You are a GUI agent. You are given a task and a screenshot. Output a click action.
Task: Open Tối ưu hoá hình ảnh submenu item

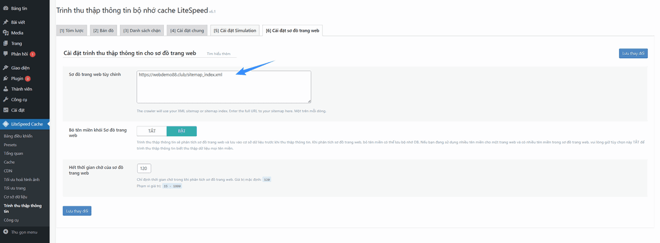21,179
